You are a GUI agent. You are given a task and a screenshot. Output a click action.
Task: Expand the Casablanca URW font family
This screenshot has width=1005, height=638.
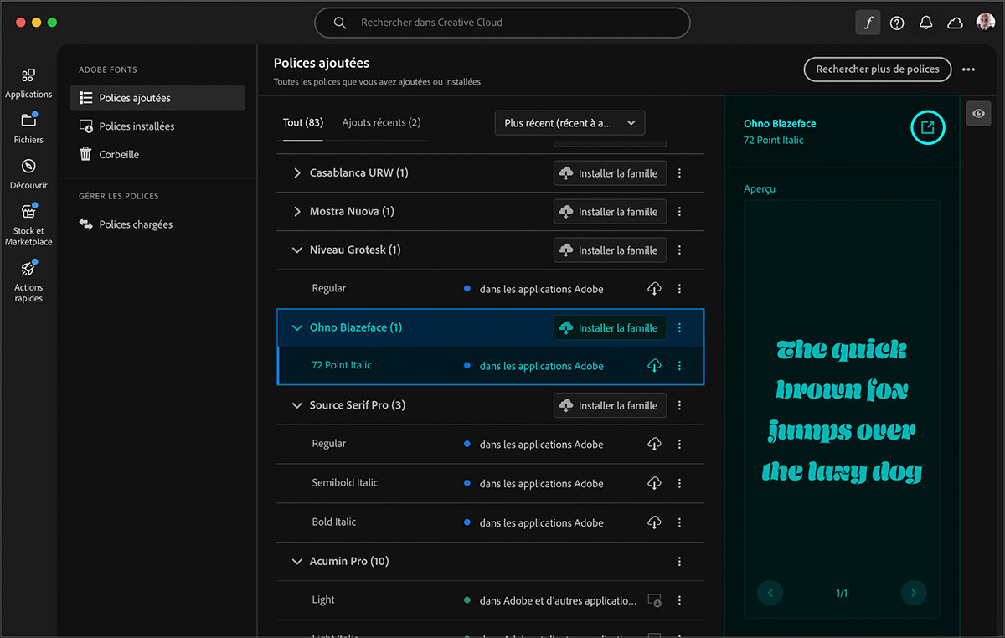296,173
